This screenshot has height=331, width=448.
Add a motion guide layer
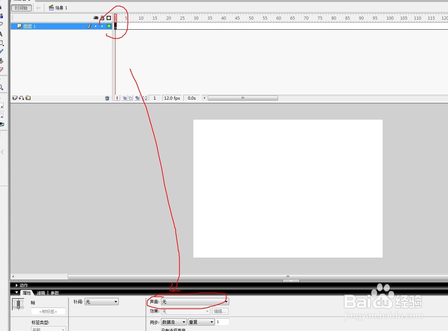(x=21, y=98)
